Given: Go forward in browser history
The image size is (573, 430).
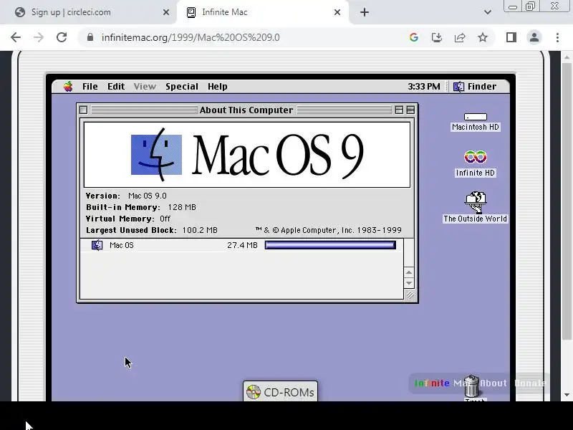Looking at the screenshot, I should 39,37.
